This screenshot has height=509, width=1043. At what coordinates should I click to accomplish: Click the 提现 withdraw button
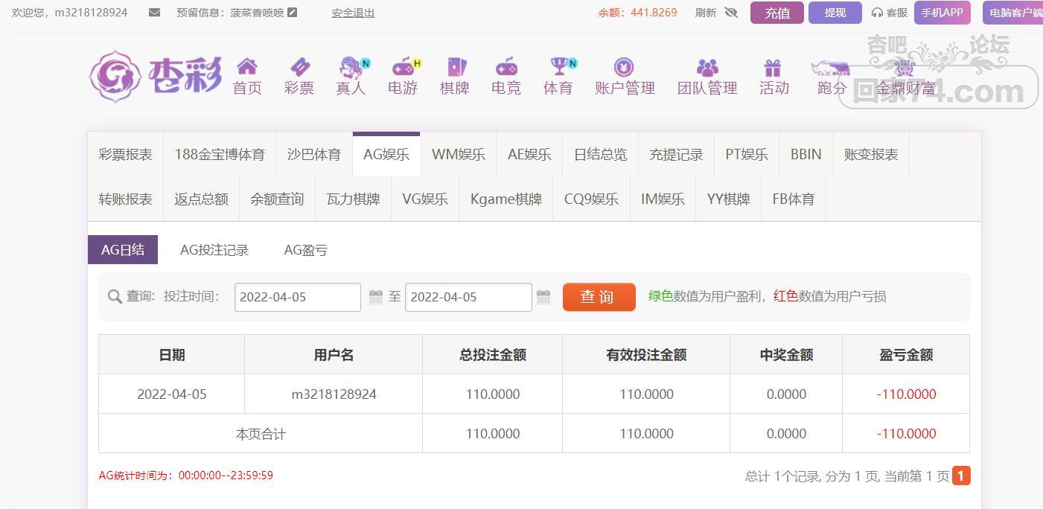[x=835, y=13]
